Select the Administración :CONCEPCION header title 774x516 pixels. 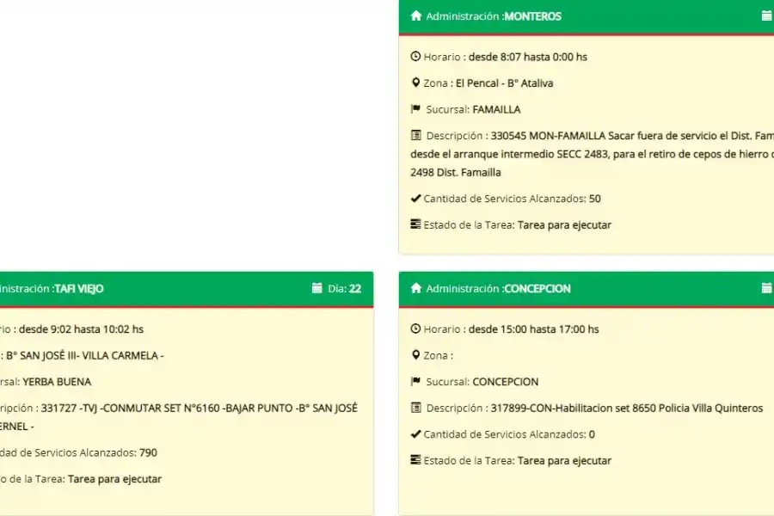498,289
